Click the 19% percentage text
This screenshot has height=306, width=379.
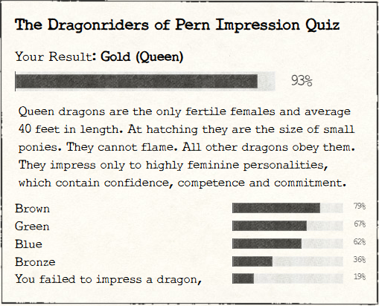pyautogui.click(x=360, y=276)
